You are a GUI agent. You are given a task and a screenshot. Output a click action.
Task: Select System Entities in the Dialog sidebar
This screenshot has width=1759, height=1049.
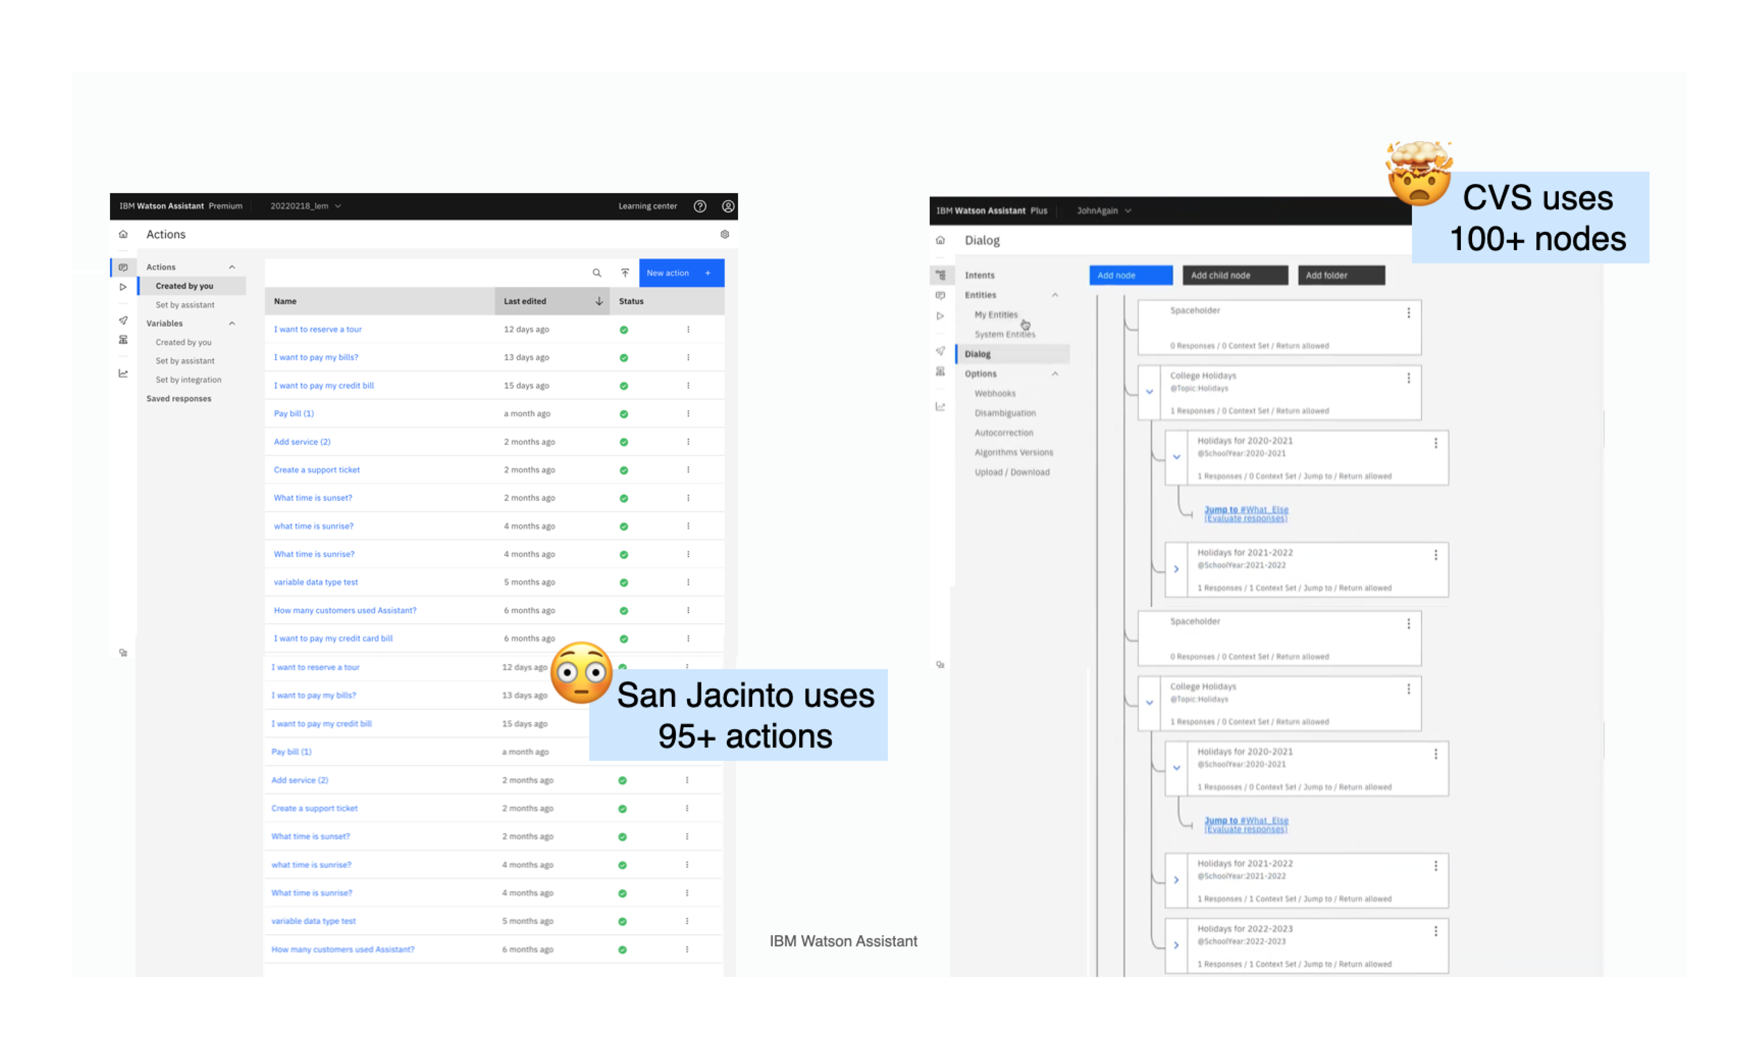pyautogui.click(x=1005, y=334)
